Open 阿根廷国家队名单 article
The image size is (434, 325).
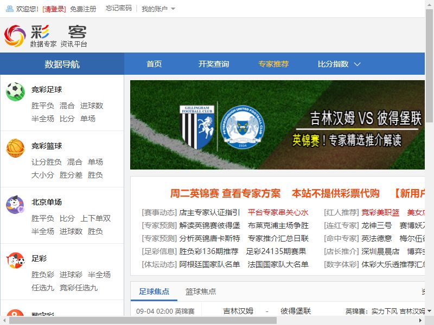209,264
